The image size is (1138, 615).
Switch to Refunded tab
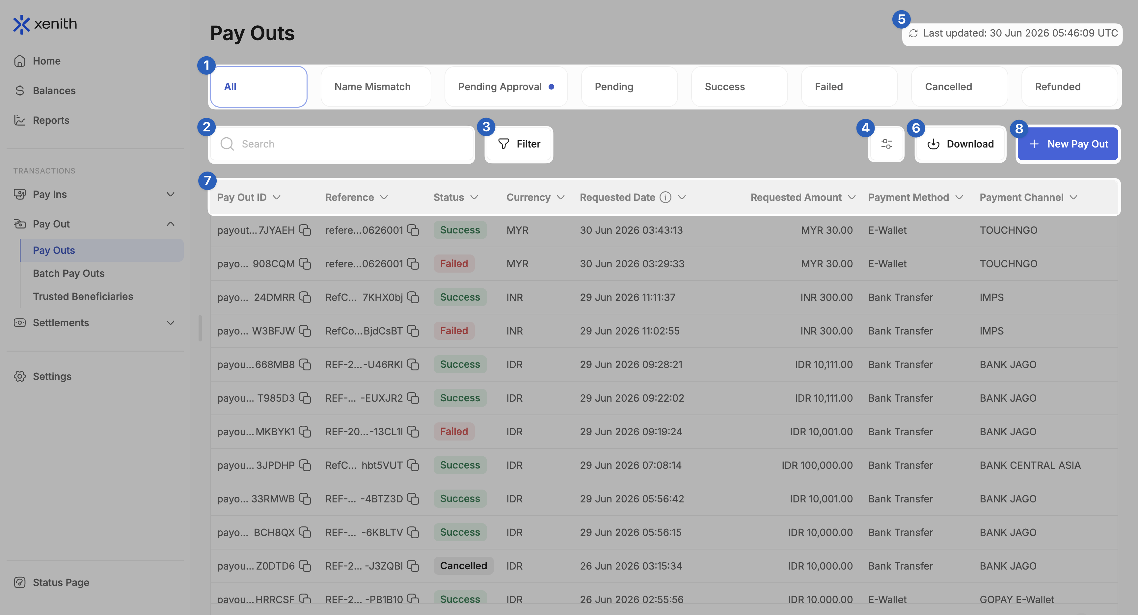[x=1070, y=87]
